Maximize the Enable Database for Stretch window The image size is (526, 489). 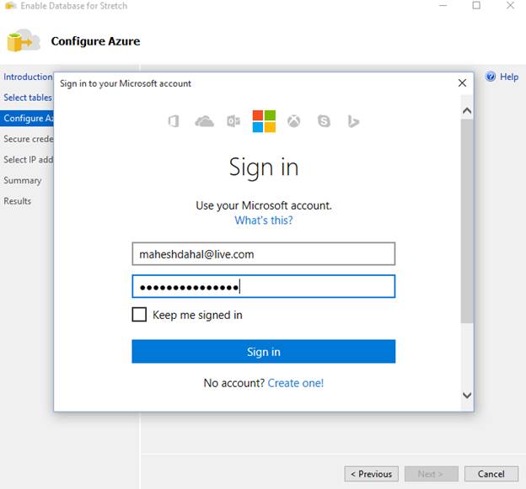pos(476,6)
